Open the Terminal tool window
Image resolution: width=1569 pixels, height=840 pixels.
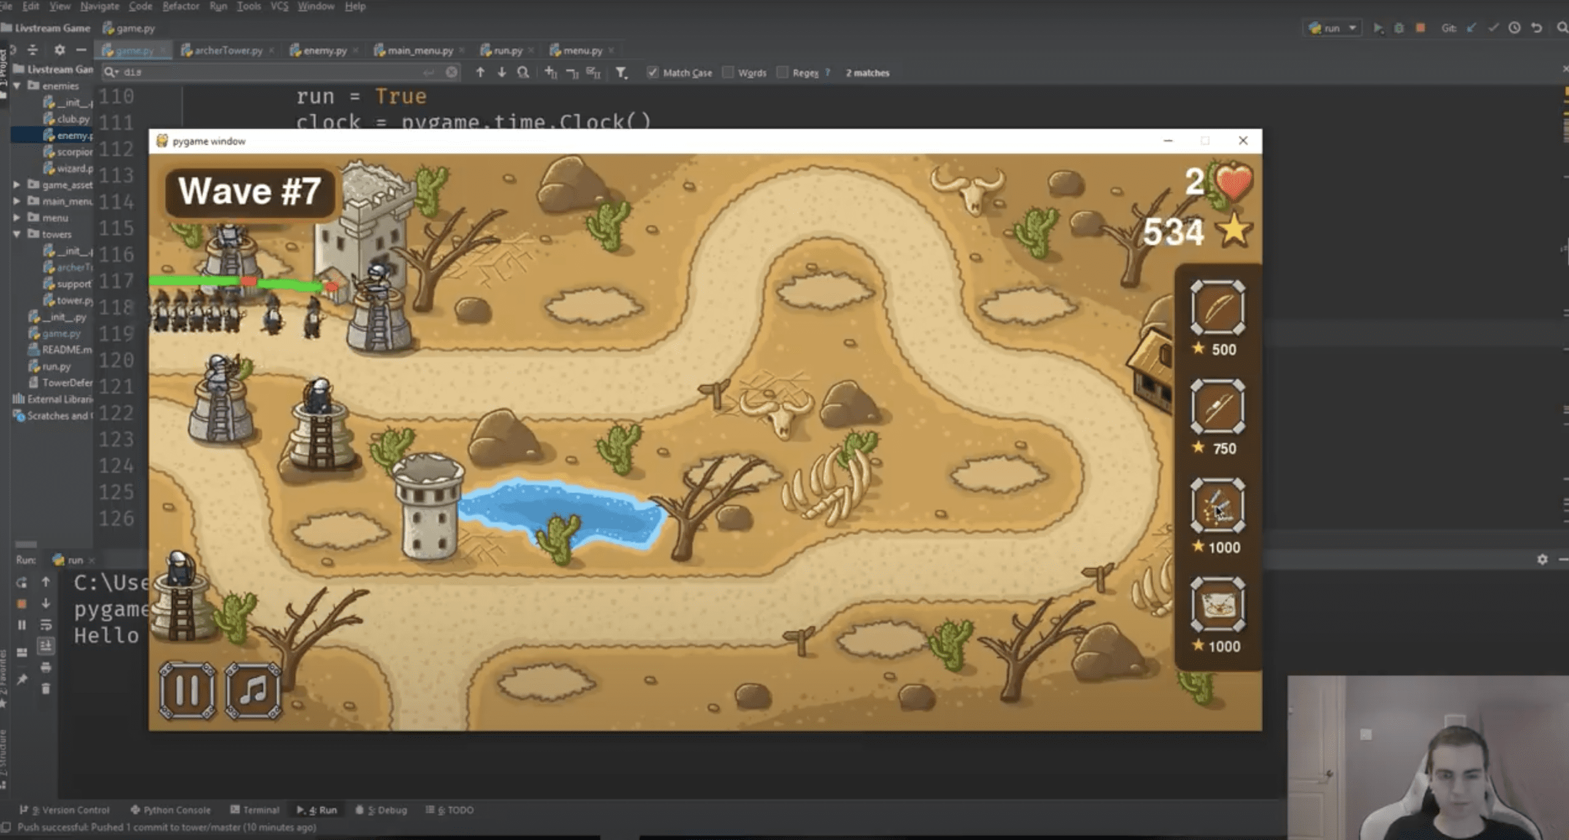coord(255,810)
